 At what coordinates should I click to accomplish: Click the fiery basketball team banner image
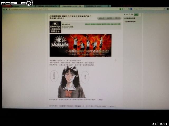(x=81, y=45)
